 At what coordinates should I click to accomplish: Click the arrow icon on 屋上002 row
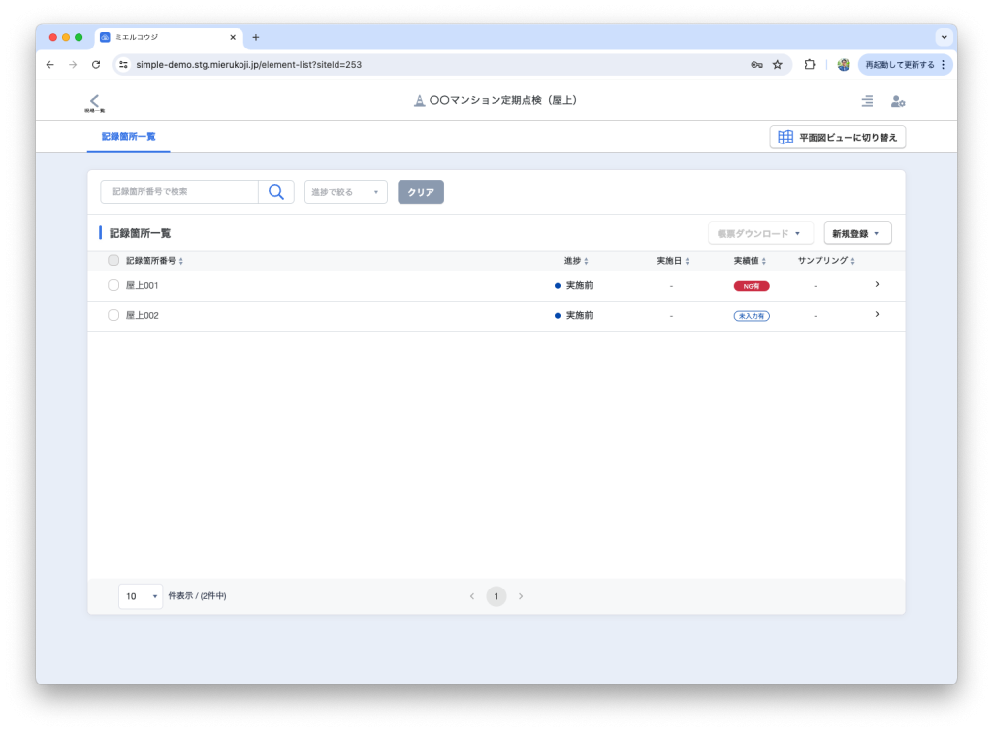point(877,315)
